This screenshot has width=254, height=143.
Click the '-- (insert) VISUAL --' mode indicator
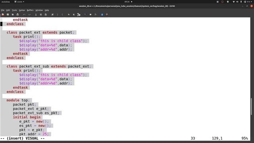(23, 138)
